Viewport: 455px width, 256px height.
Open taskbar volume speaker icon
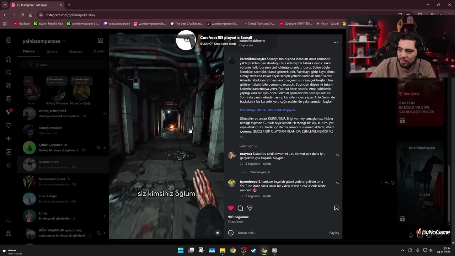431,250
